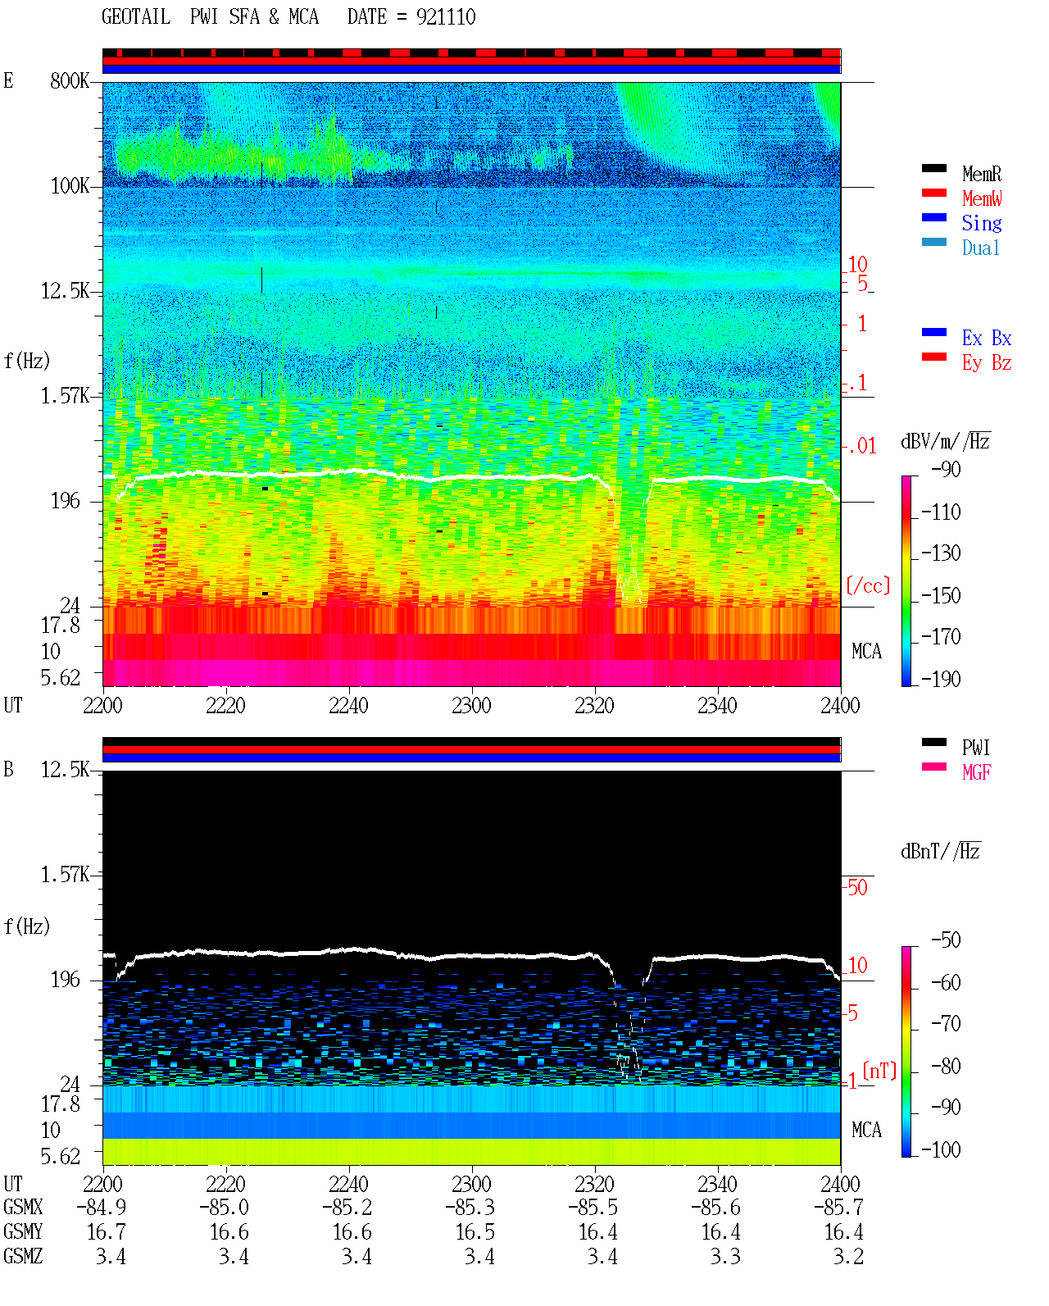Select the 'Sing' legend label
This screenshot has width=1049, height=1306.
[982, 223]
